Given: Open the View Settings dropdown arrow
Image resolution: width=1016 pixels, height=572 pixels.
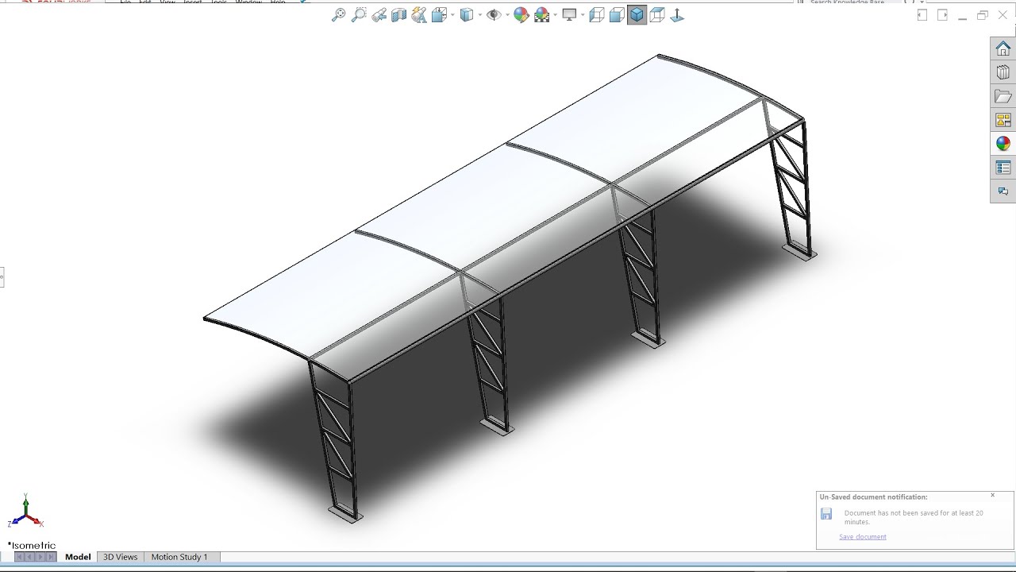Looking at the screenshot, I should [583, 14].
